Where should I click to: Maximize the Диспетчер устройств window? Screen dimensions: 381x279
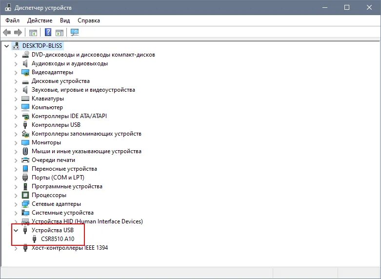point(347,7)
